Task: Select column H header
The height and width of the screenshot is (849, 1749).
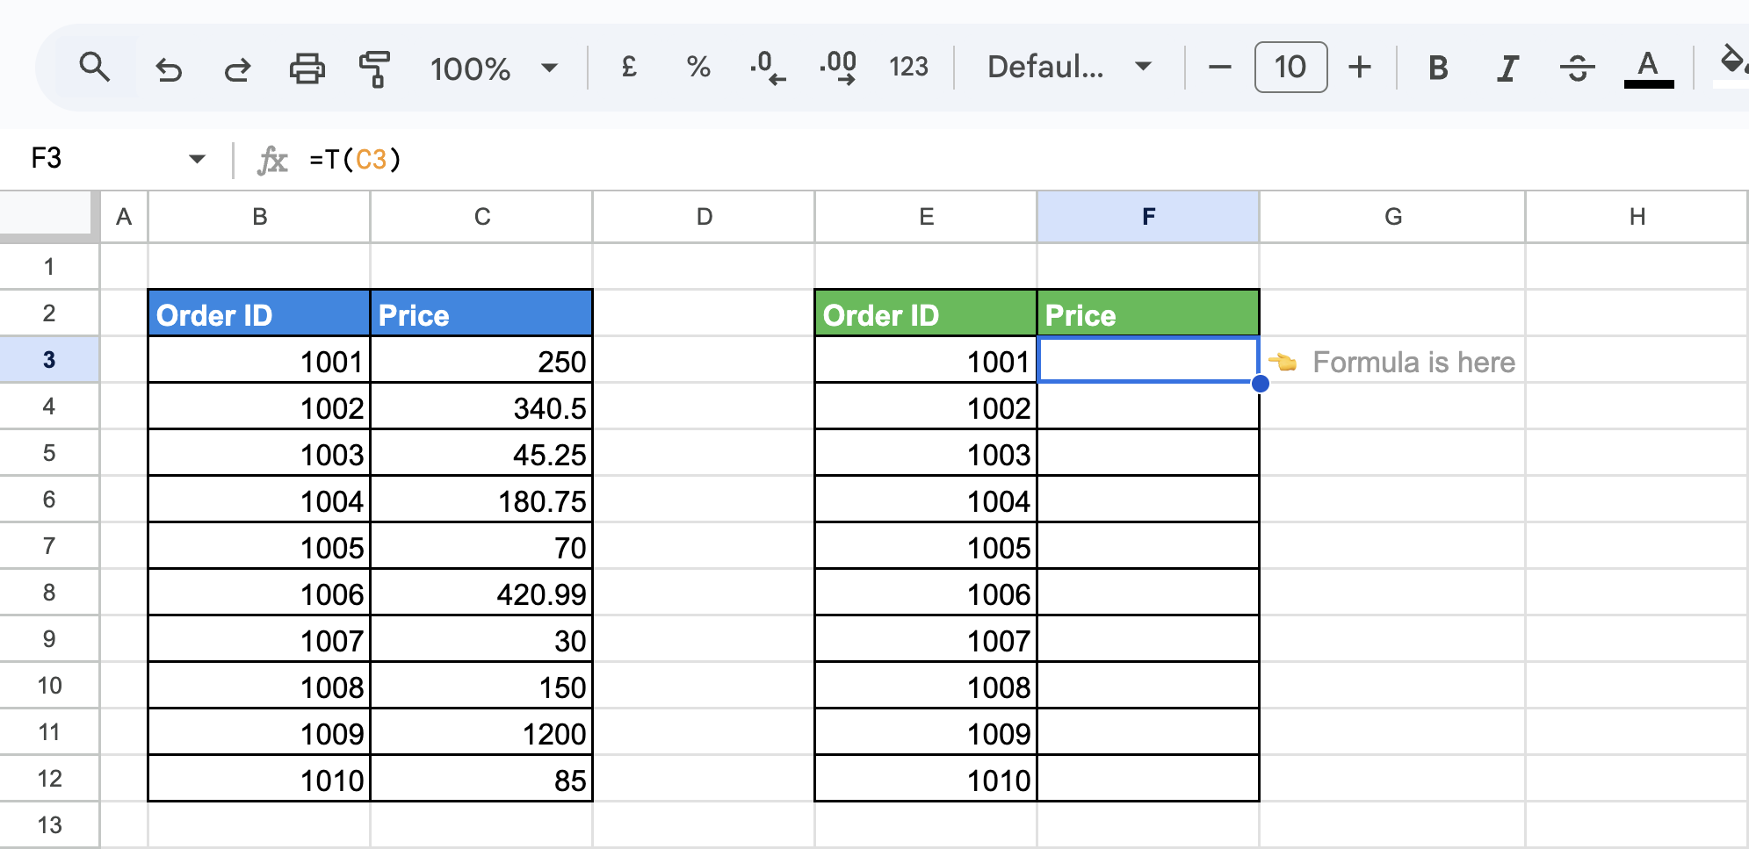Action: tap(1637, 217)
